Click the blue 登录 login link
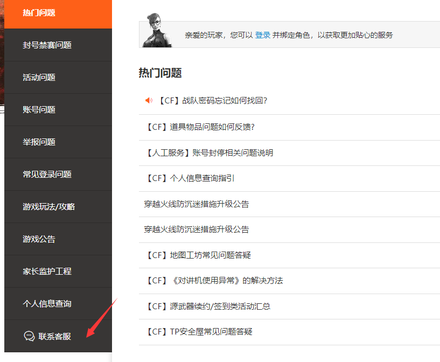This screenshot has height=362, width=440. pyautogui.click(x=263, y=35)
